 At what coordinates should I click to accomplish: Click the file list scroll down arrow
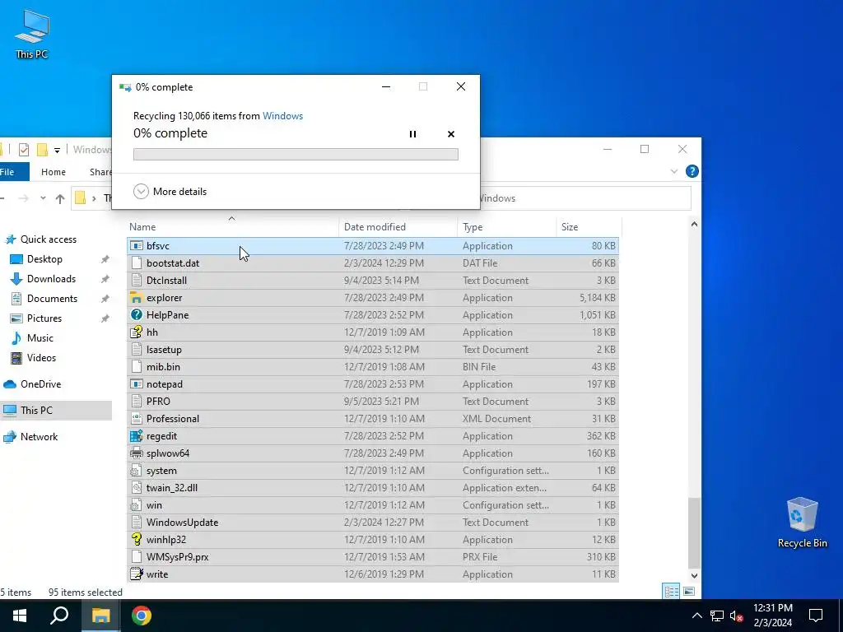click(694, 575)
